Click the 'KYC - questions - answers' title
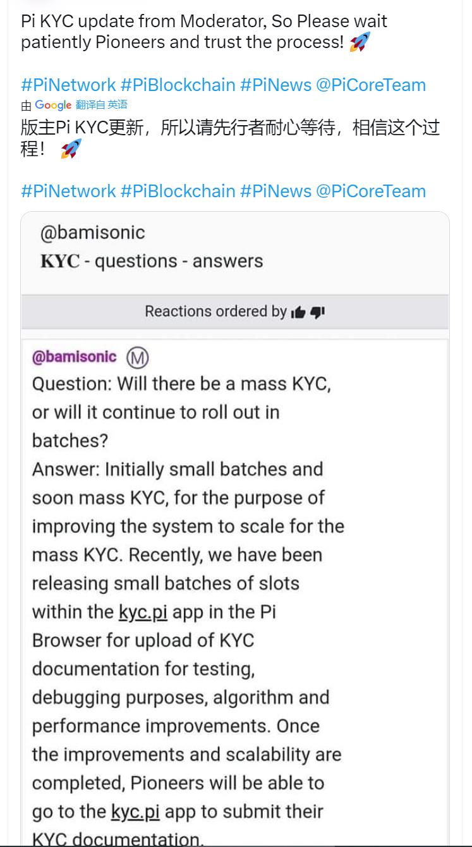The image size is (472, 847). [152, 261]
